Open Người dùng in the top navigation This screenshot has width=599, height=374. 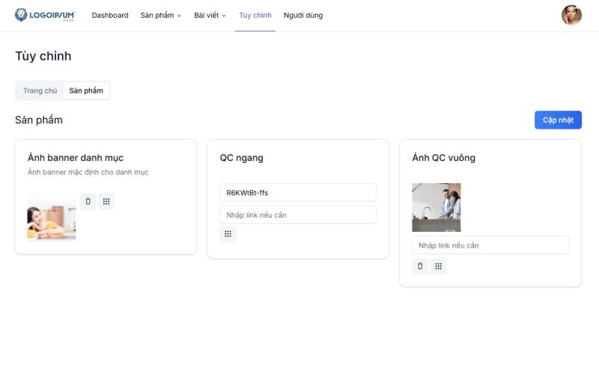tap(303, 15)
